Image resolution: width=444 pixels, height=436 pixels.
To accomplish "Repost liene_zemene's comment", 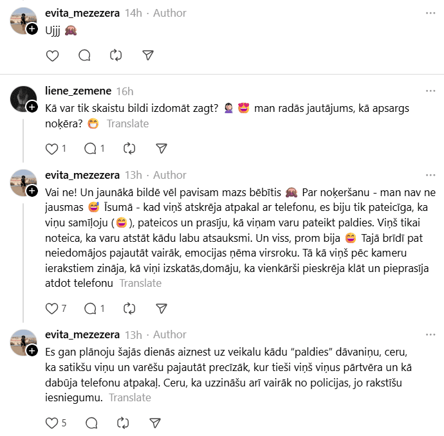I will [129, 149].
